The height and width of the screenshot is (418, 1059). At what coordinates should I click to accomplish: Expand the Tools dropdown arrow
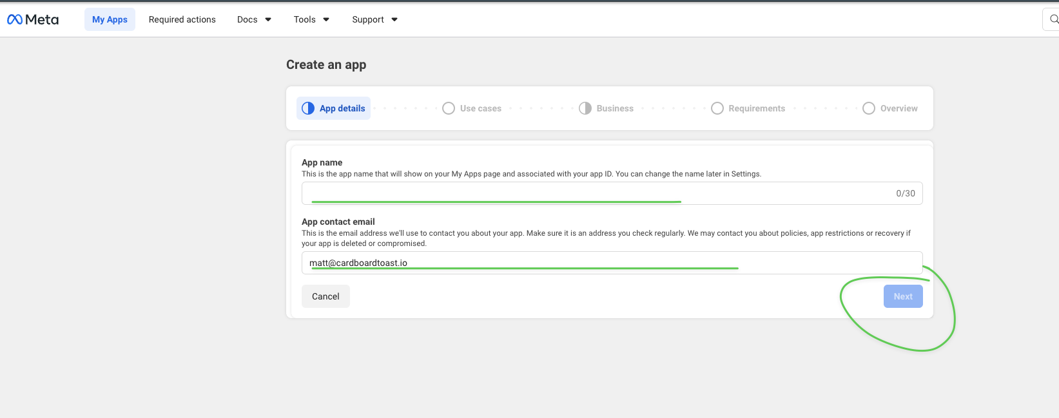coord(326,20)
